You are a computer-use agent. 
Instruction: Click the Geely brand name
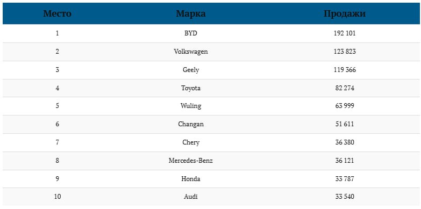pyautogui.click(x=191, y=70)
